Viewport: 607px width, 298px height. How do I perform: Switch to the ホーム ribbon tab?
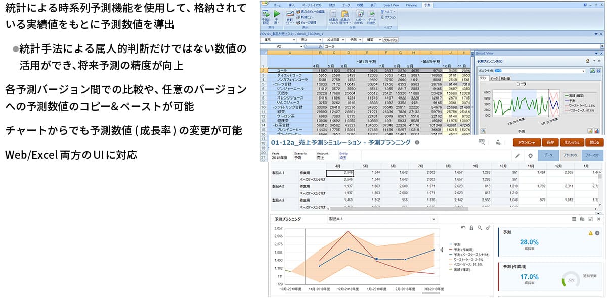[x=277, y=4]
